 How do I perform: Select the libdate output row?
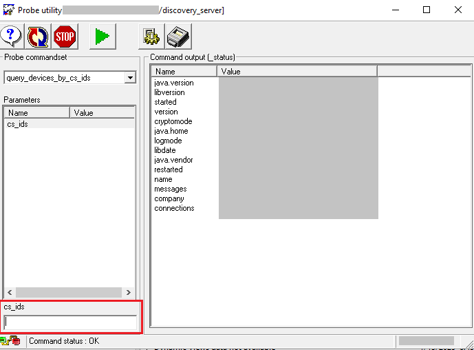click(x=164, y=150)
